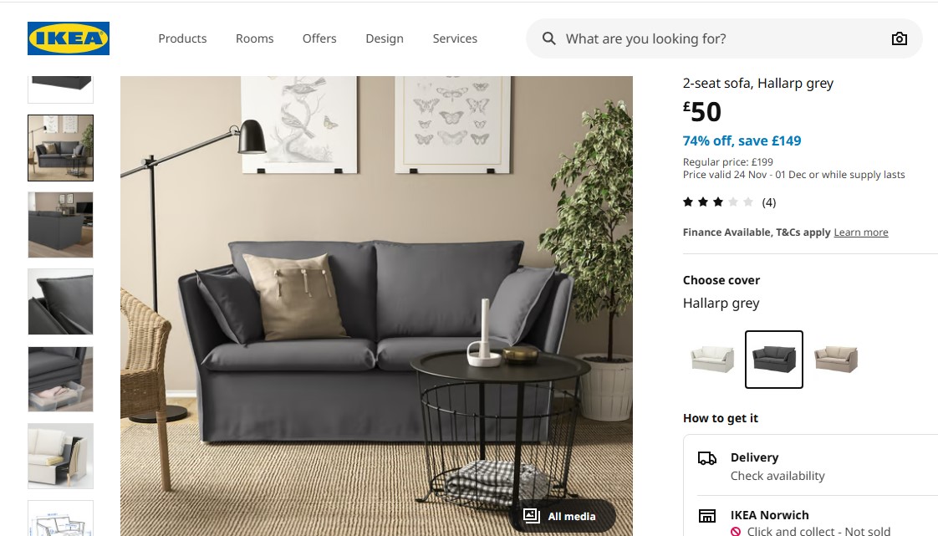Open the Design menu
This screenshot has height=536, width=938.
tap(385, 38)
